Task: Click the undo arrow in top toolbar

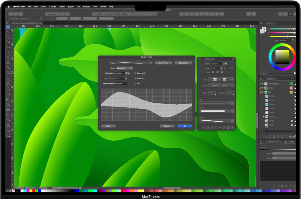Action: [x=11, y=14]
